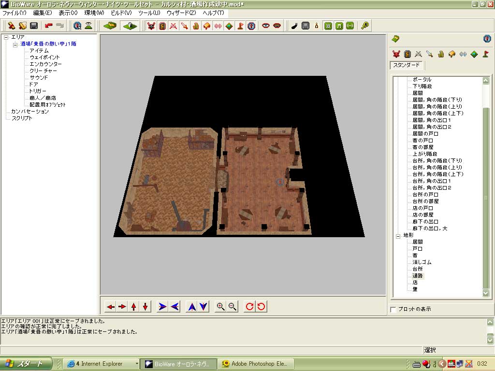This screenshot has width=495, height=371.
Task: Enable the プロットの表示 checkbox
Action: click(x=393, y=310)
